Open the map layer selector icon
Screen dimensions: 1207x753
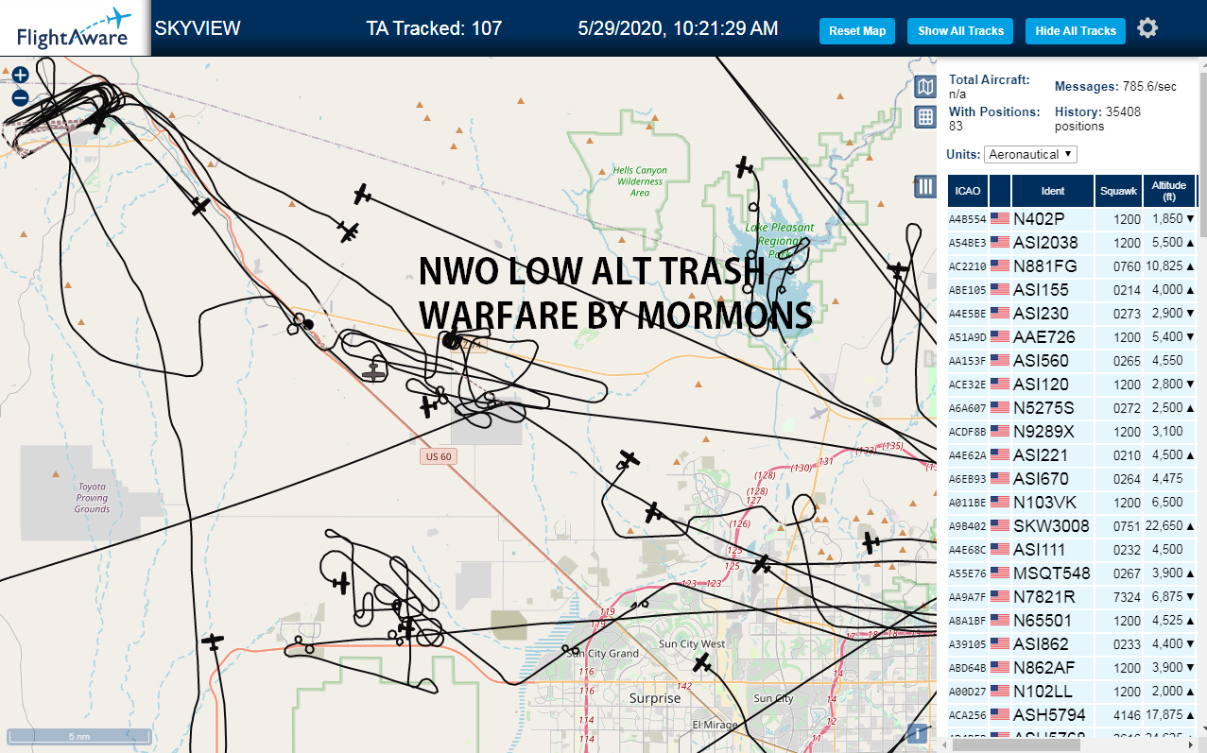pyautogui.click(x=925, y=88)
